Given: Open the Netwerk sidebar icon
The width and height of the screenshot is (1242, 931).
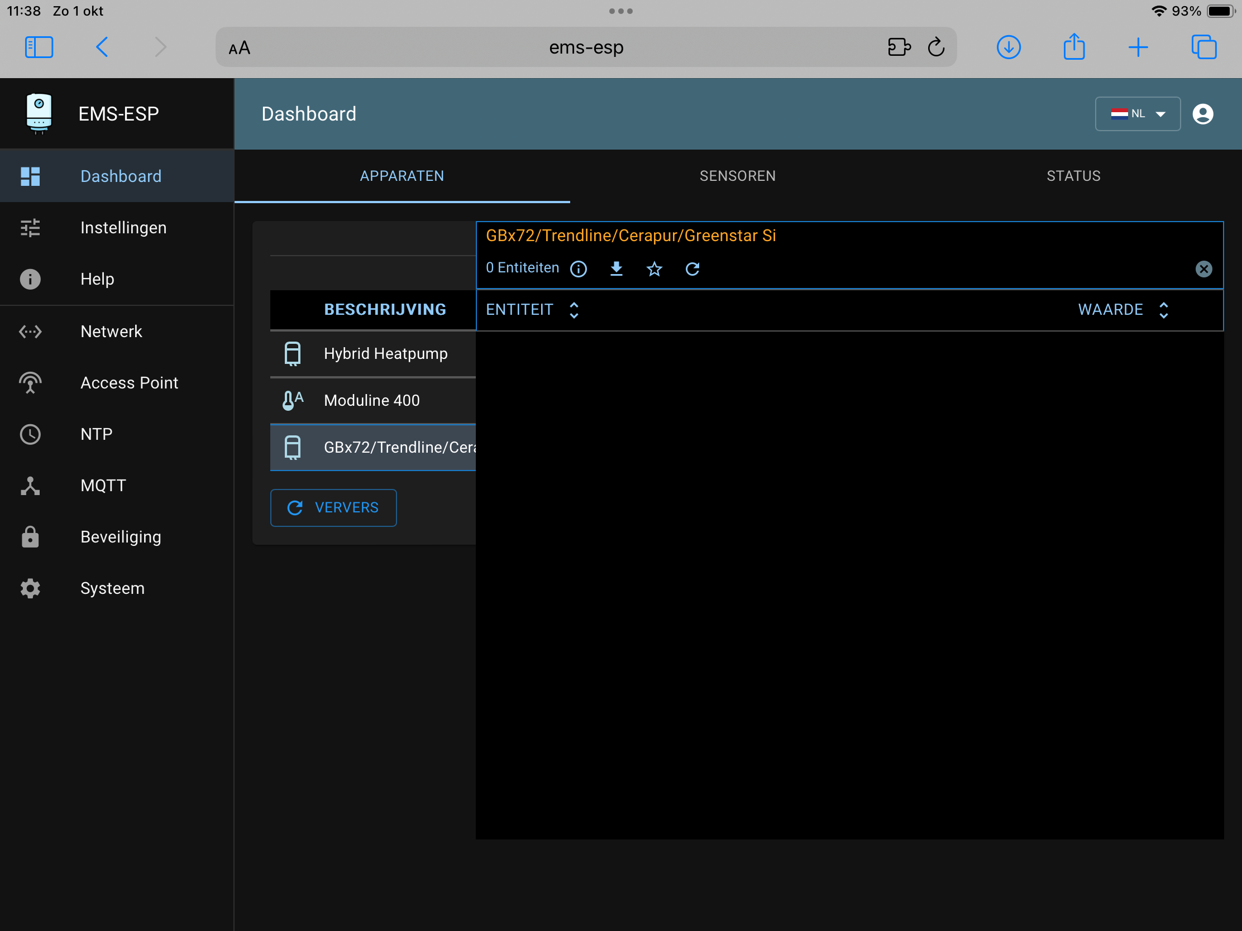Looking at the screenshot, I should pyautogui.click(x=29, y=331).
